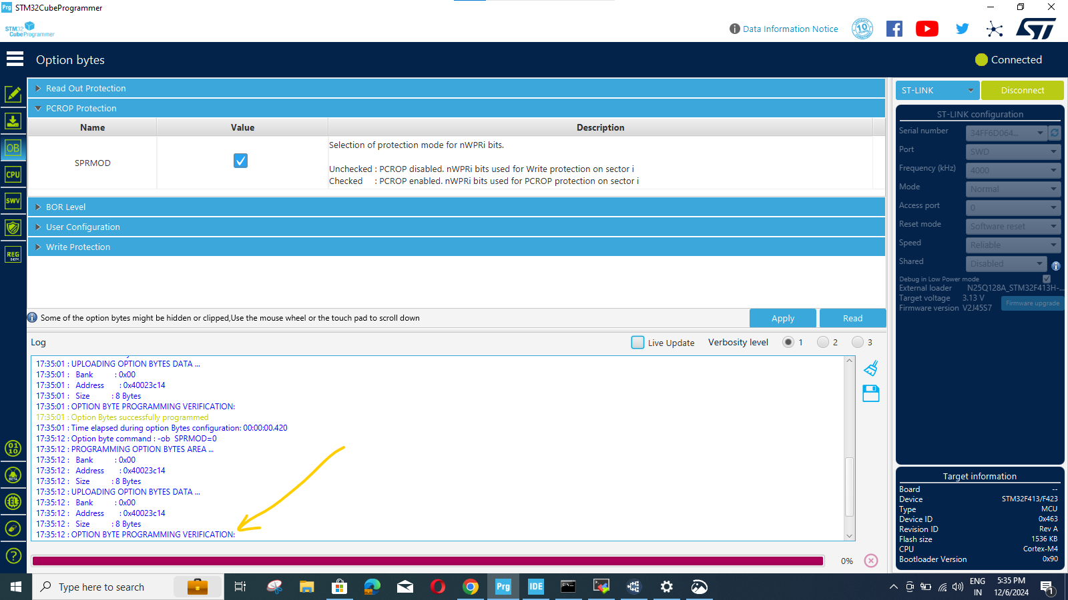Open the security shield panel
The height and width of the screenshot is (600, 1068).
(x=13, y=227)
